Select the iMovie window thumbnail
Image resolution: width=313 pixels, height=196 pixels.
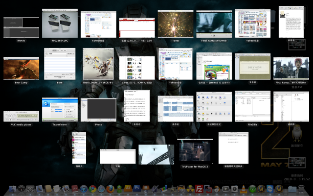pos(21,27)
